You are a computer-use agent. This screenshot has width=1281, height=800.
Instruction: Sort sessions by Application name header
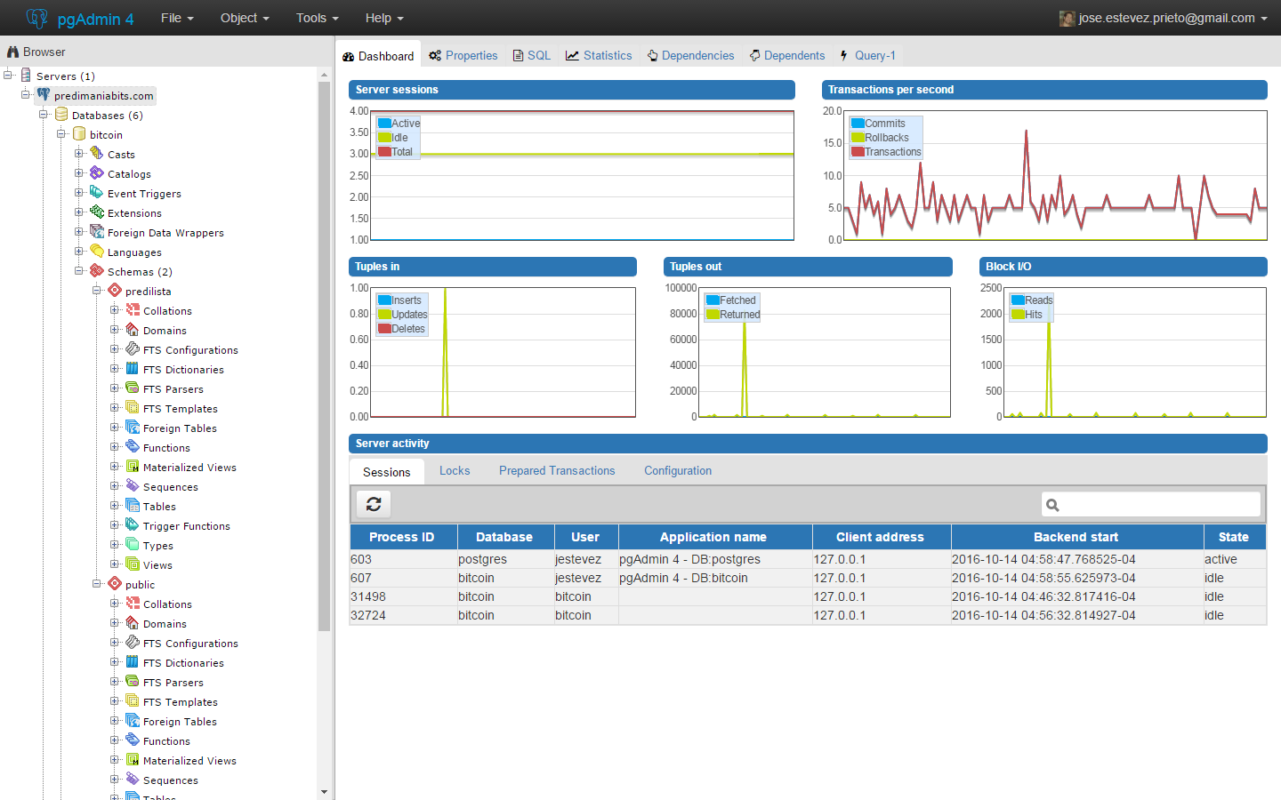[x=713, y=537]
